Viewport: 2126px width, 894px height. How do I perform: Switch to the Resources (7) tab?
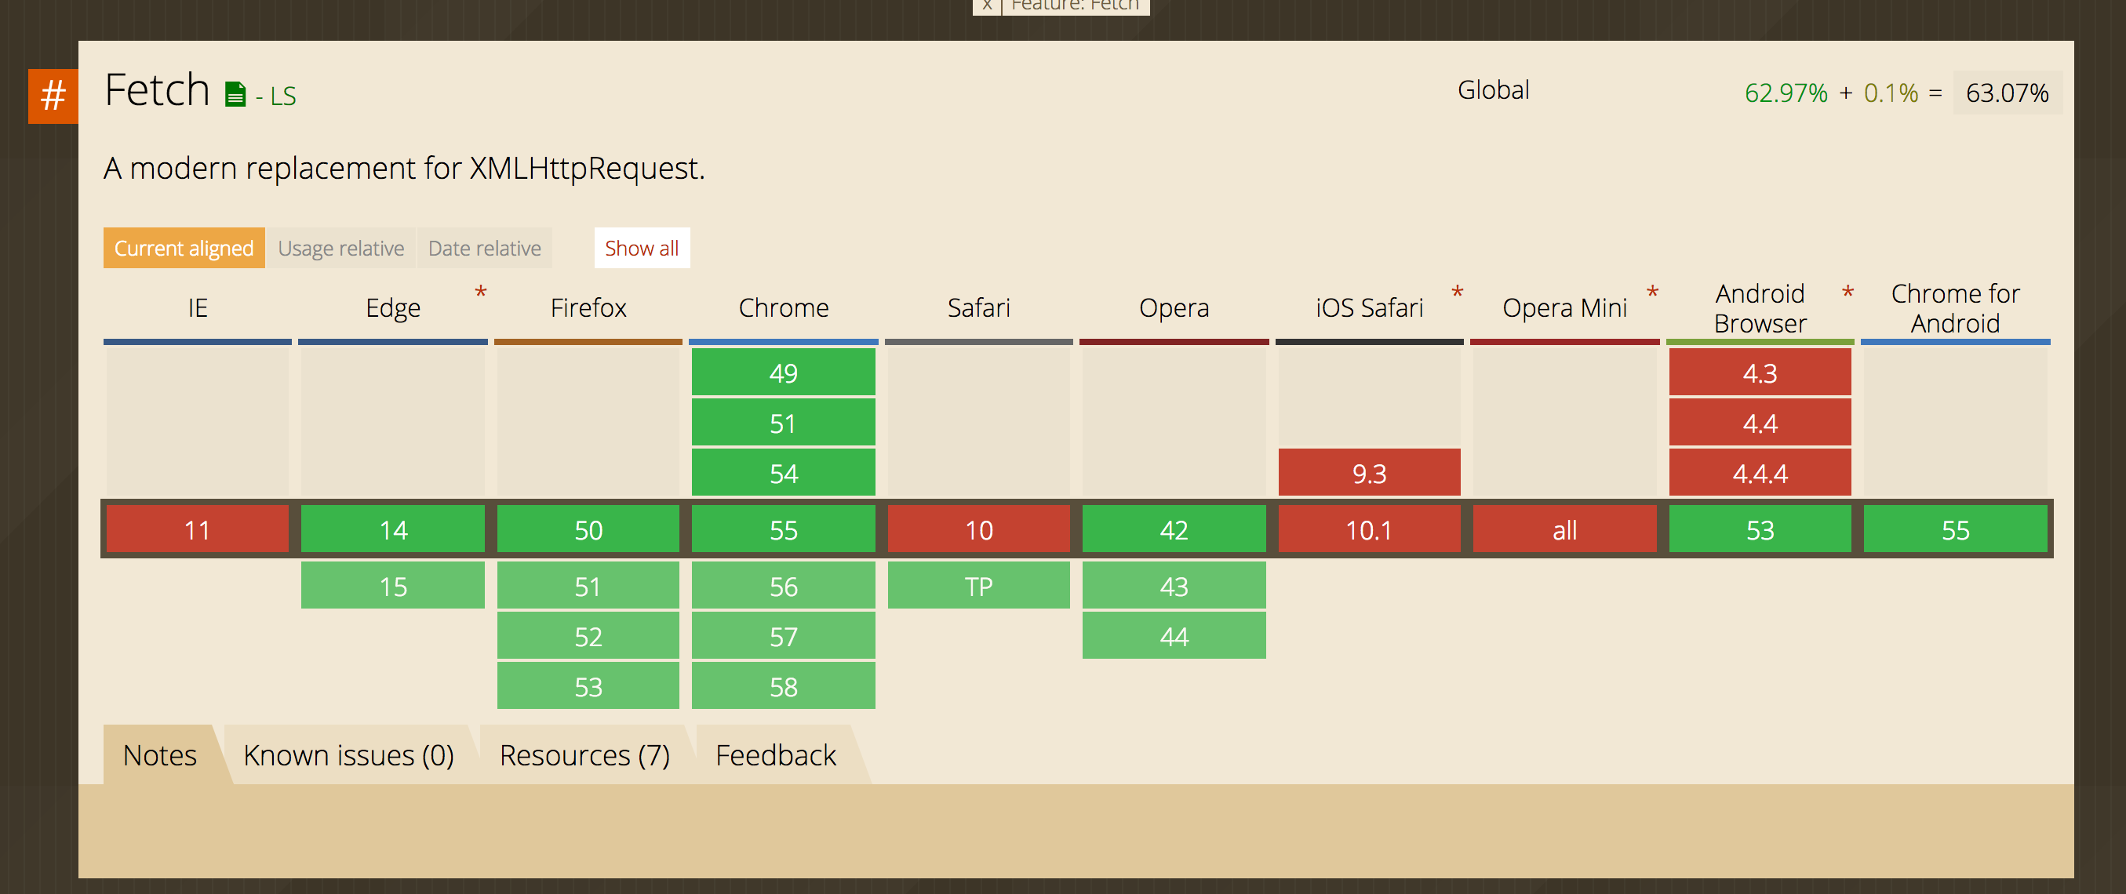(x=584, y=754)
